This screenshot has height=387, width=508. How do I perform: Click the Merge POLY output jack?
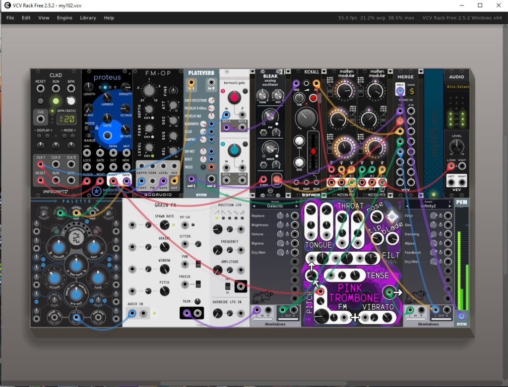[400, 91]
